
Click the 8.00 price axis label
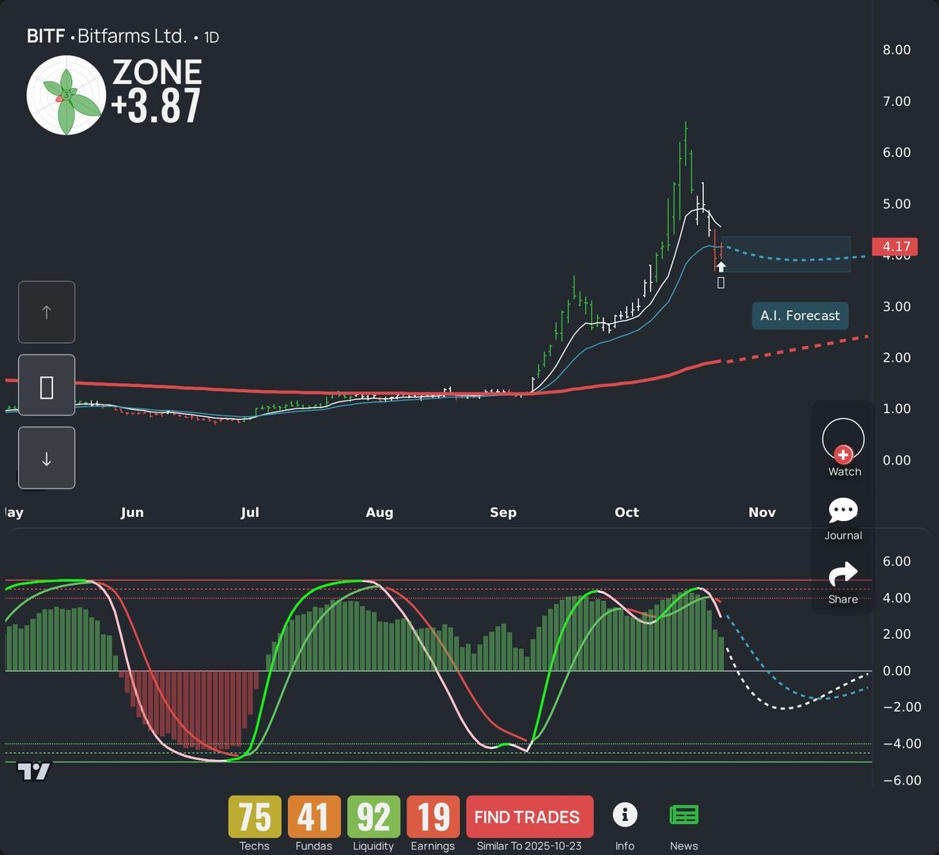[x=896, y=50]
